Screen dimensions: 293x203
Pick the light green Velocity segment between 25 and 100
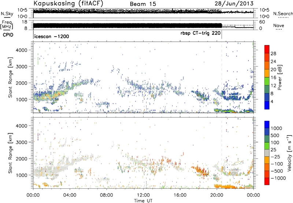tap(267, 145)
